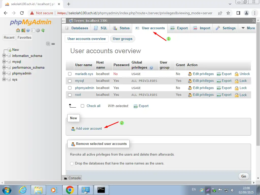Tick the phpmyadmin user checkbox
The width and height of the screenshot is (260, 195).
[x=70, y=88]
